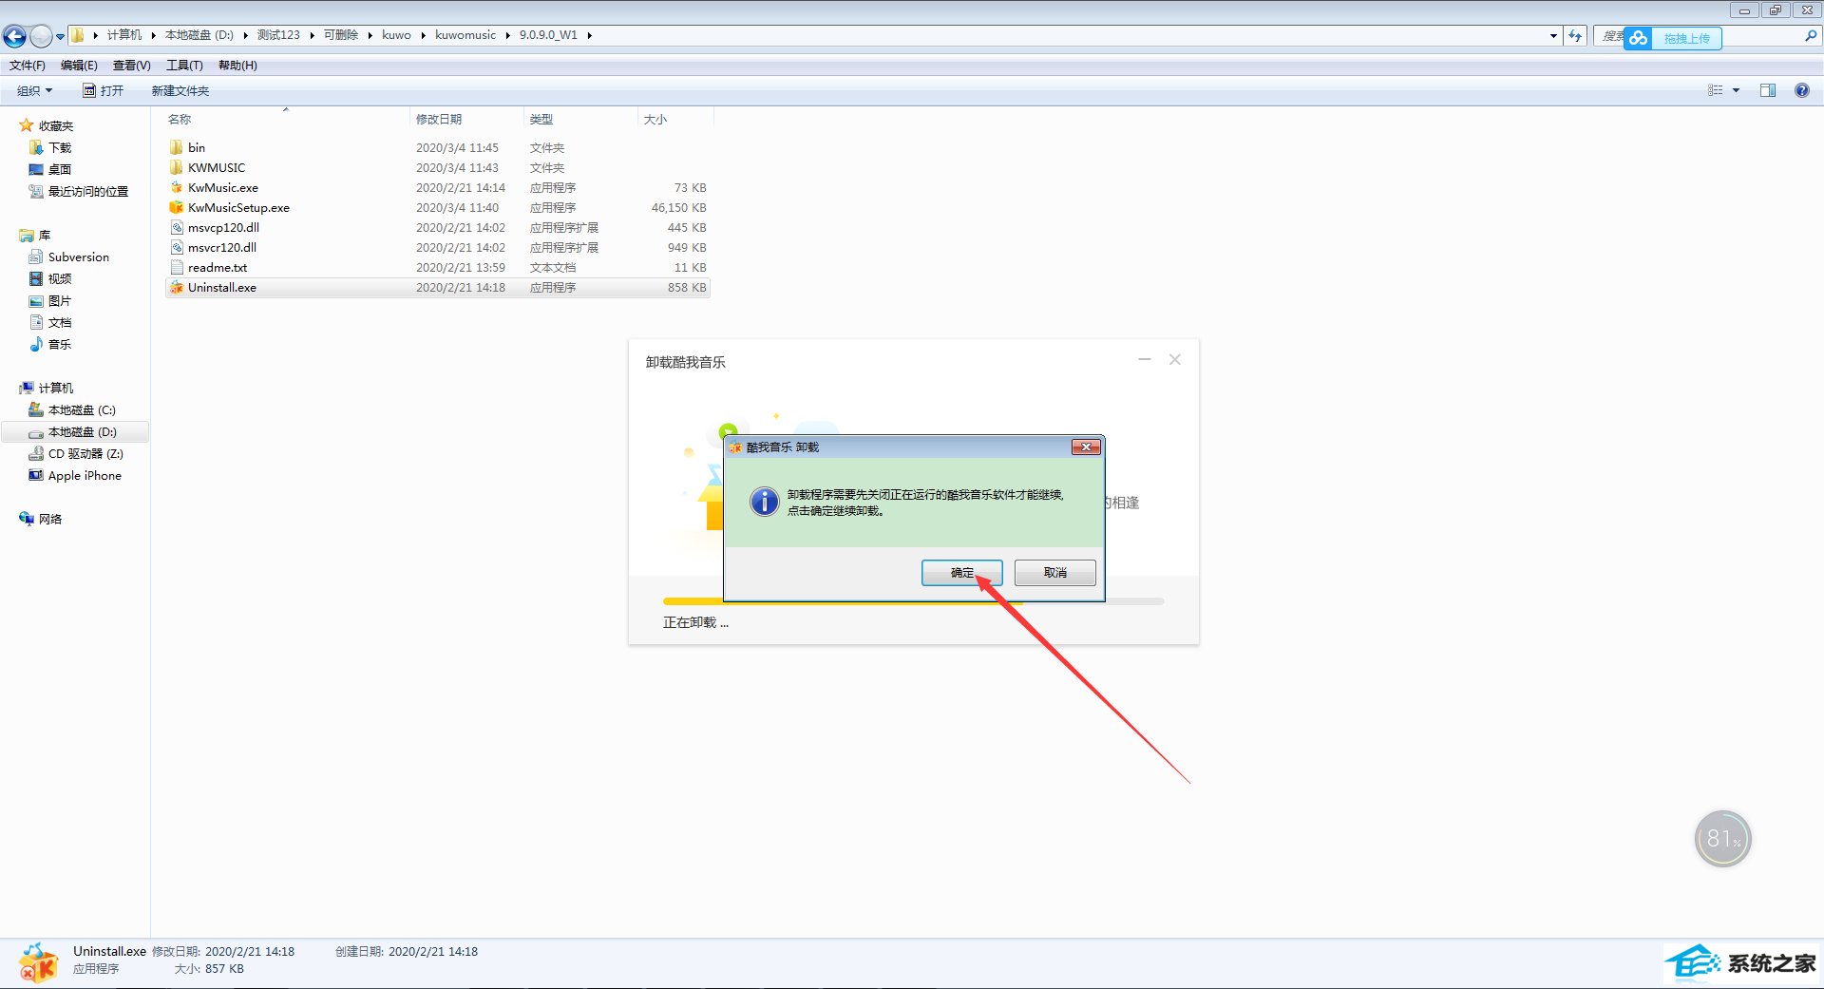Open 本地磁盘 (C:) in the sidebar
The image size is (1824, 989).
click(81, 410)
